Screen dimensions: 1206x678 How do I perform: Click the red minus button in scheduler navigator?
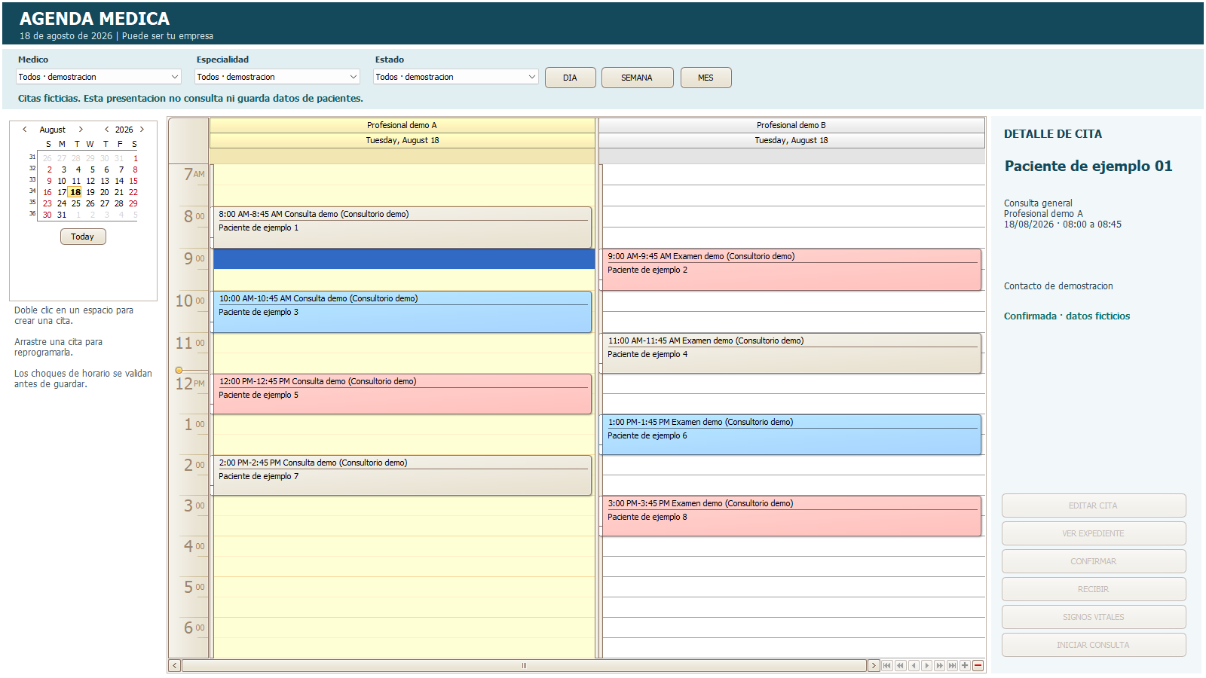tap(978, 666)
